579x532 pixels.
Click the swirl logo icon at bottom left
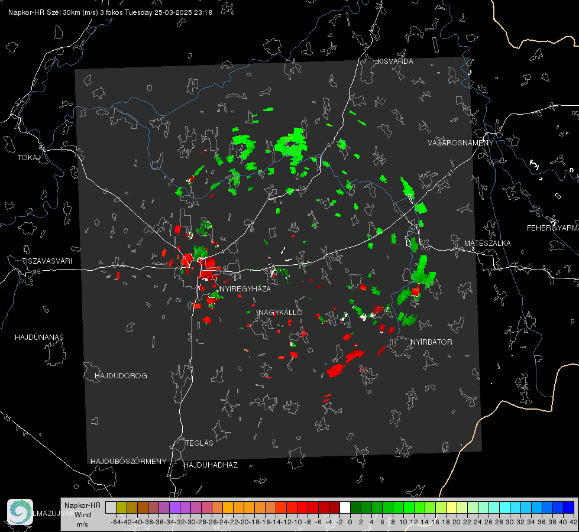pos(20,512)
